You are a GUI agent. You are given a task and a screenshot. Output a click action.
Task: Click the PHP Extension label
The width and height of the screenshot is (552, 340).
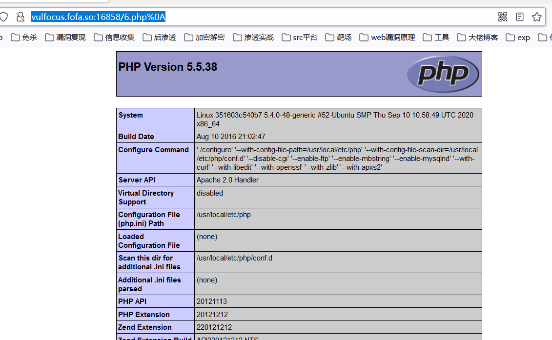tap(144, 315)
